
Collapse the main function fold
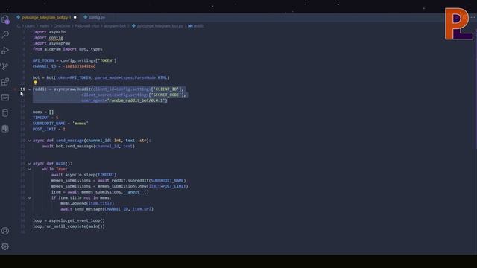click(30, 164)
